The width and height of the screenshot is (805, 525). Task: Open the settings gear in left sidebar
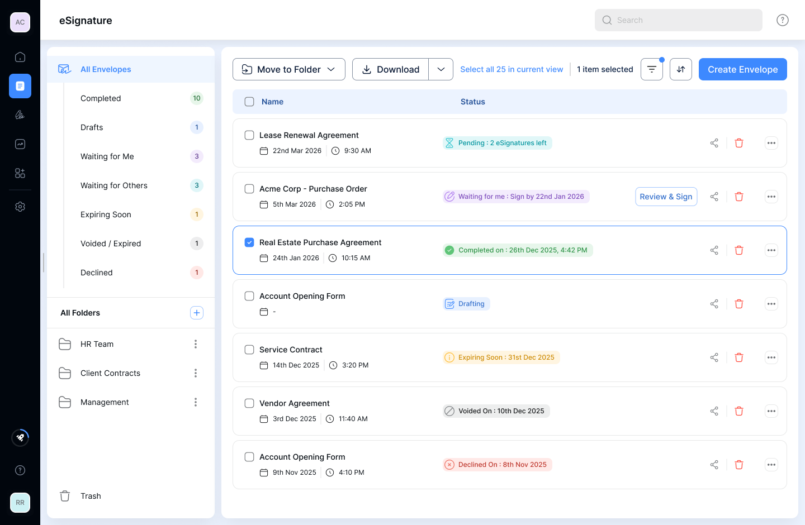[20, 207]
